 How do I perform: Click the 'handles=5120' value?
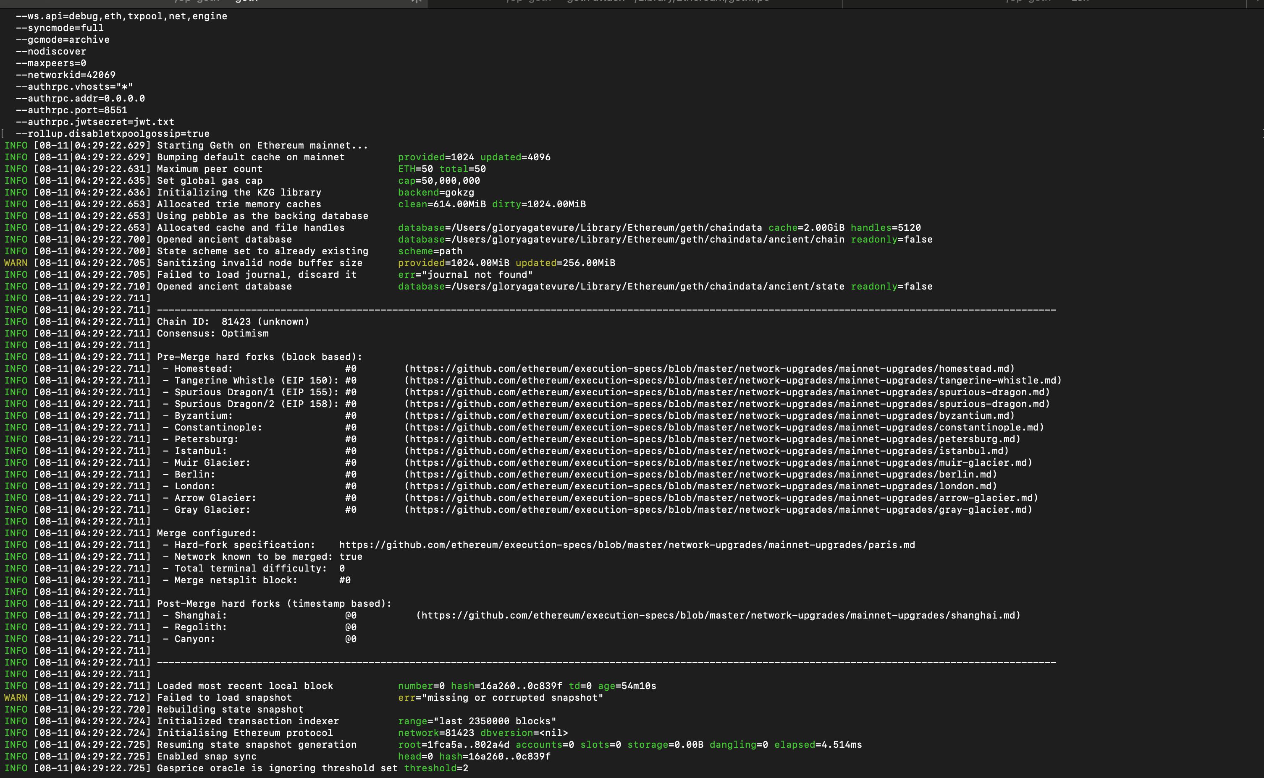[x=886, y=227]
